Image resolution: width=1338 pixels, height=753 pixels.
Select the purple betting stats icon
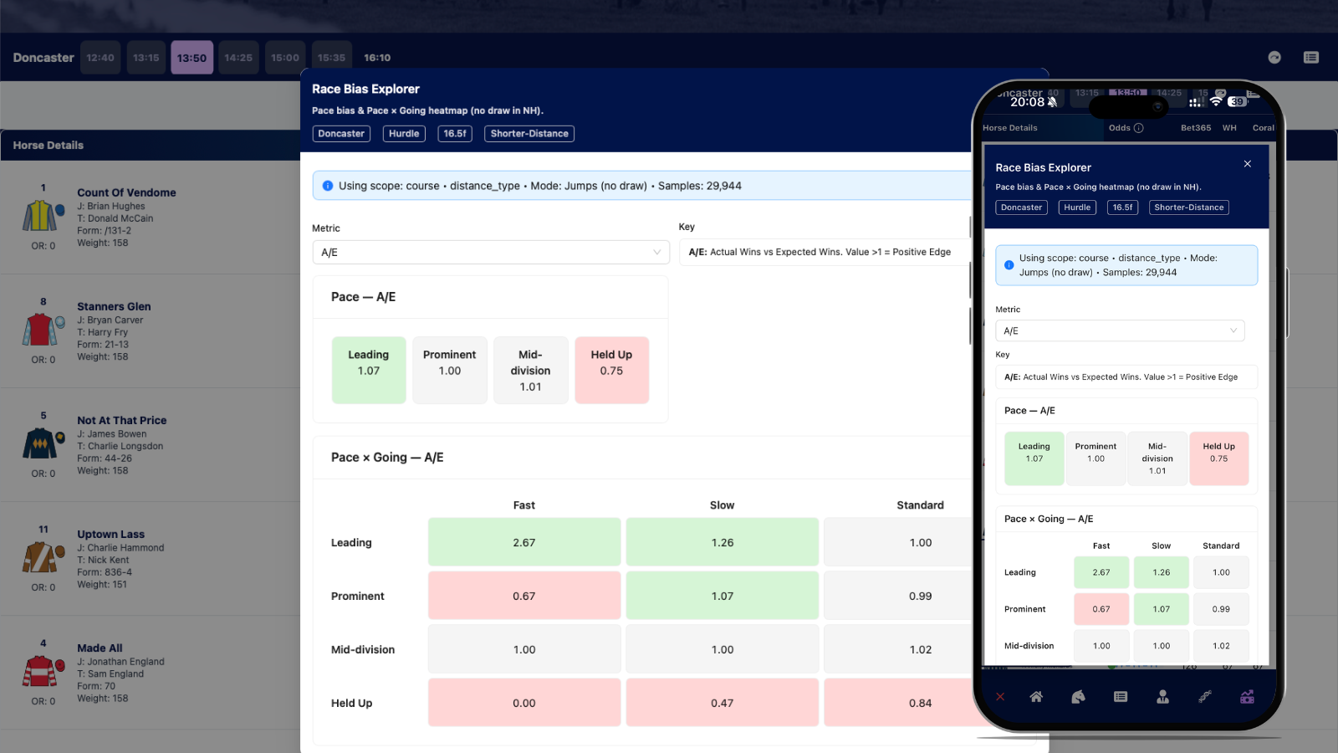point(1247,696)
